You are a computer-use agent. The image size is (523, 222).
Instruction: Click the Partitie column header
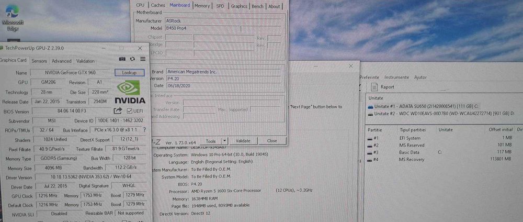pyautogui.click(x=374, y=129)
